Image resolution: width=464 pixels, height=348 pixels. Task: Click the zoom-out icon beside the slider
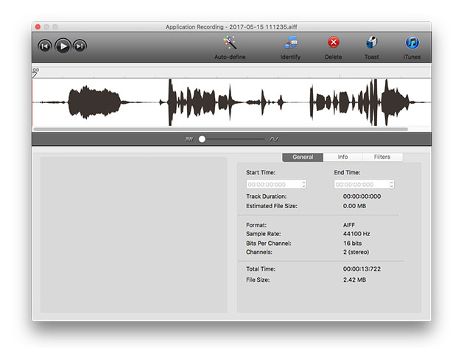pyautogui.click(x=189, y=139)
